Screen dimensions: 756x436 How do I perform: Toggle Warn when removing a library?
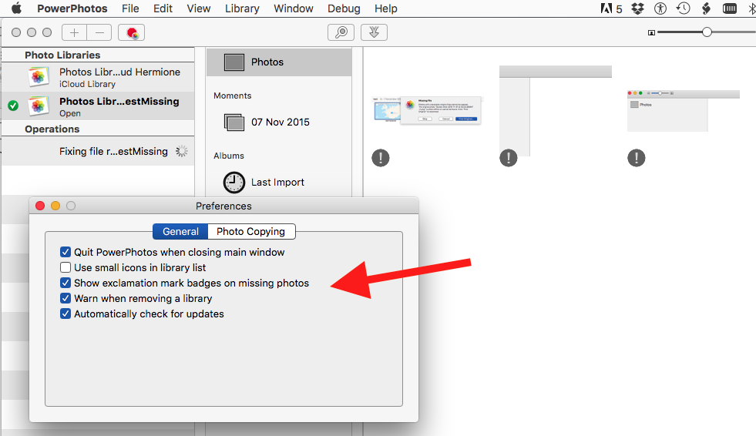[x=66, y=298]
